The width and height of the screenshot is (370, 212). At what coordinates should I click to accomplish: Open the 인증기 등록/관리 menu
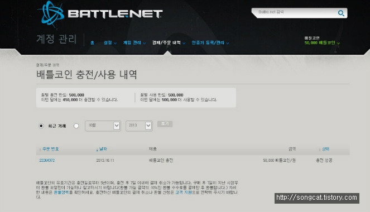tap(210, 43)
